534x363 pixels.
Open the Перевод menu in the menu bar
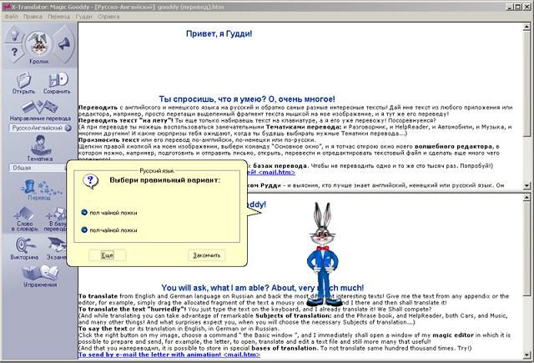pyautogui.click(x=59, y=16)
